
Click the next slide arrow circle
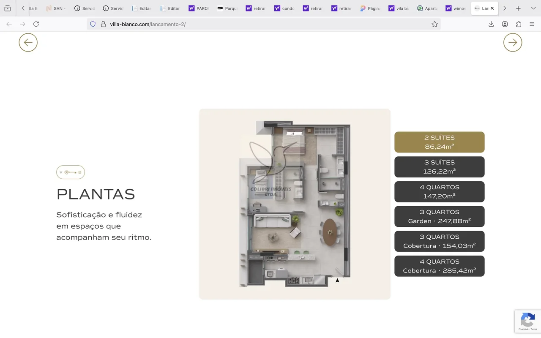coord(512,42)
